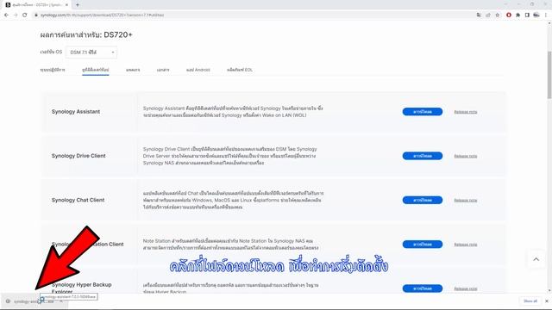Open options arrow beside downloaded synology-assistant file
552x310 pixels.
(x=61, y=301)
